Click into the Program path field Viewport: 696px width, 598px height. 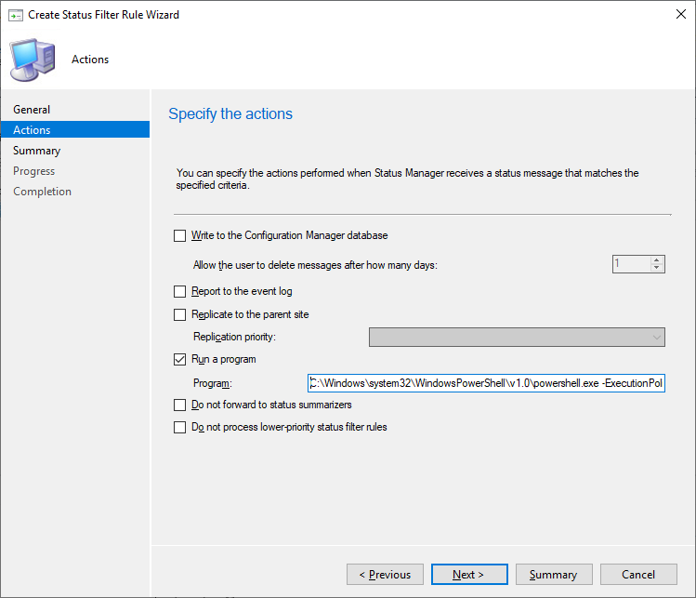point(486,383)
